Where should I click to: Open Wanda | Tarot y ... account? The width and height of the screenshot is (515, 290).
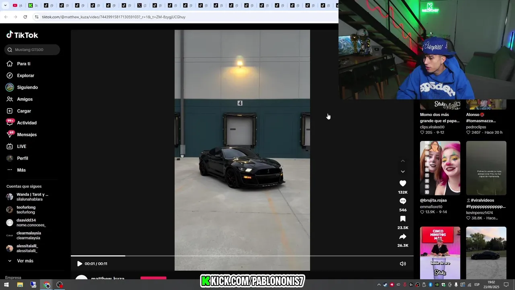tap(32, 197)
